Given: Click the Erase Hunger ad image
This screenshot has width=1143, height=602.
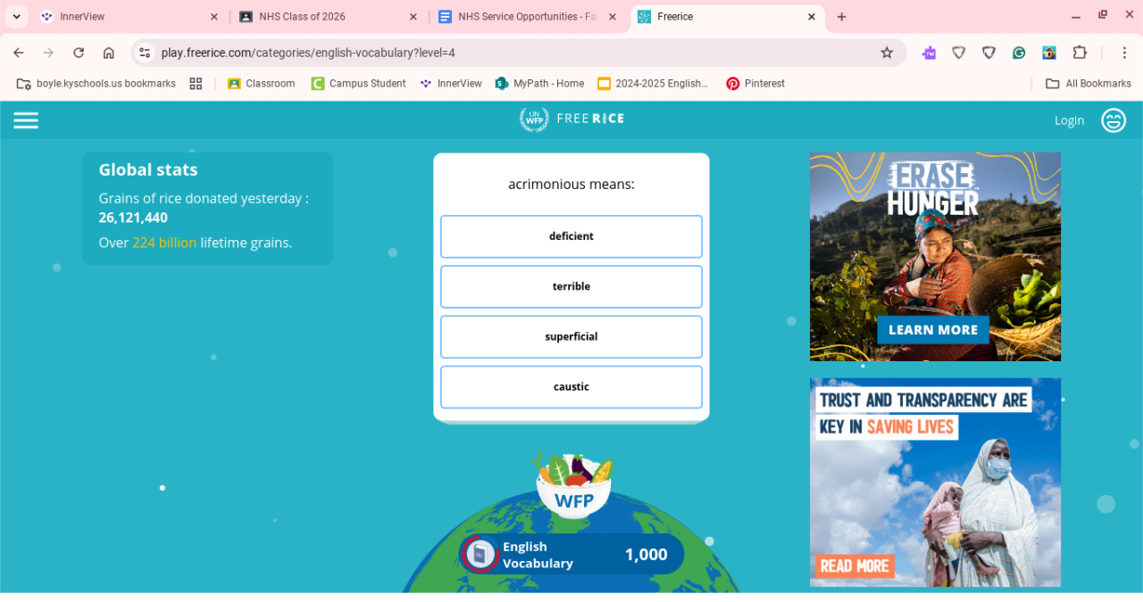Looking at the screenshot, I should [x=935, y=256].
